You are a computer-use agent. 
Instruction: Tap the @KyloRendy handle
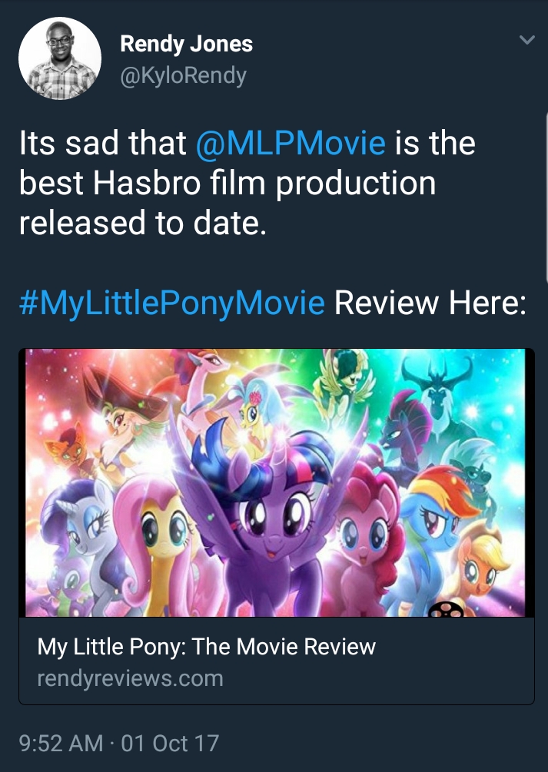pyautogui.click(x=183, y=77)
